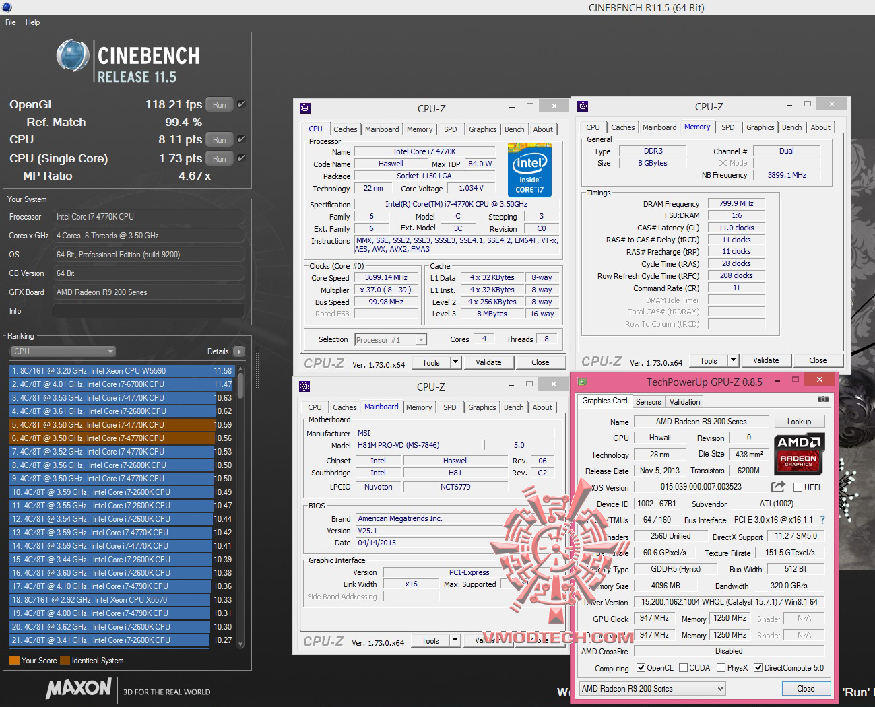Toggle the CPU (Single Core) test checkbox
Viewport: 875px width, 707px height.
pos(241,158)
